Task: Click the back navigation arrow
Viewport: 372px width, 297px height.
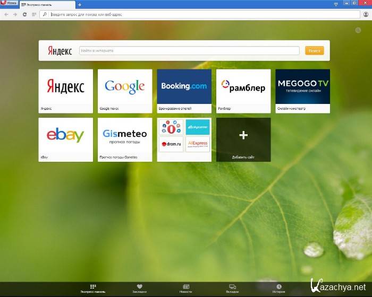Action: click(x=6, y=14)
